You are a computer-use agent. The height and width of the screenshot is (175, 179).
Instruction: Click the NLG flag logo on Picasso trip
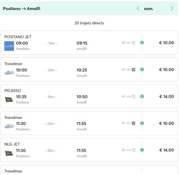9,99
